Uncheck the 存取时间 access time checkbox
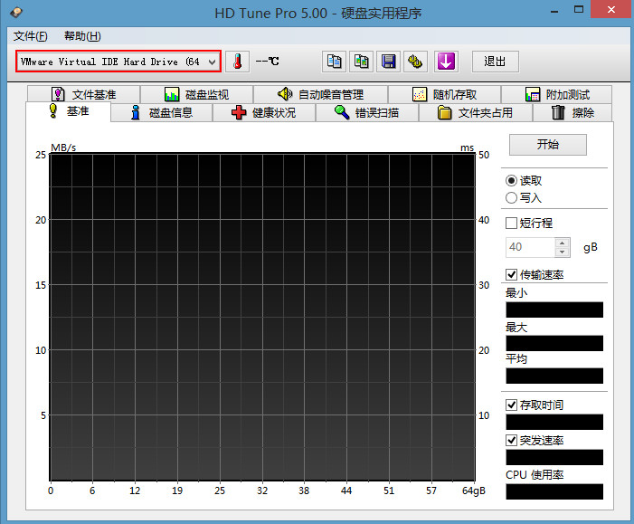This screenshot has width=634, height=524. [x=512, y=405]
